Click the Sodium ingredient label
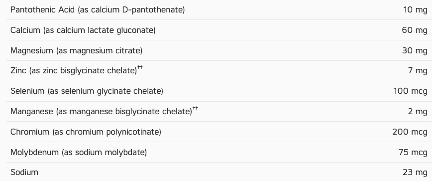This screenshot has width=432, height=181. click(24, 173)
